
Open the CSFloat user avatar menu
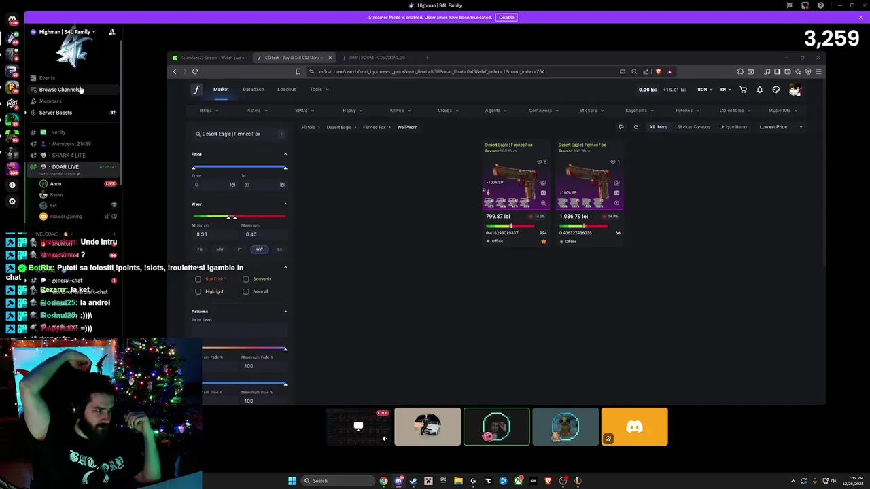(x=795, y=90)
